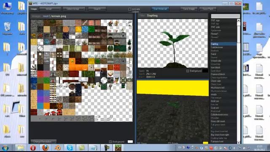Image resolution: width=270 pixels, height=152 pixels.
Task: Open Blender from taskbar
Action: coord(58,148)
